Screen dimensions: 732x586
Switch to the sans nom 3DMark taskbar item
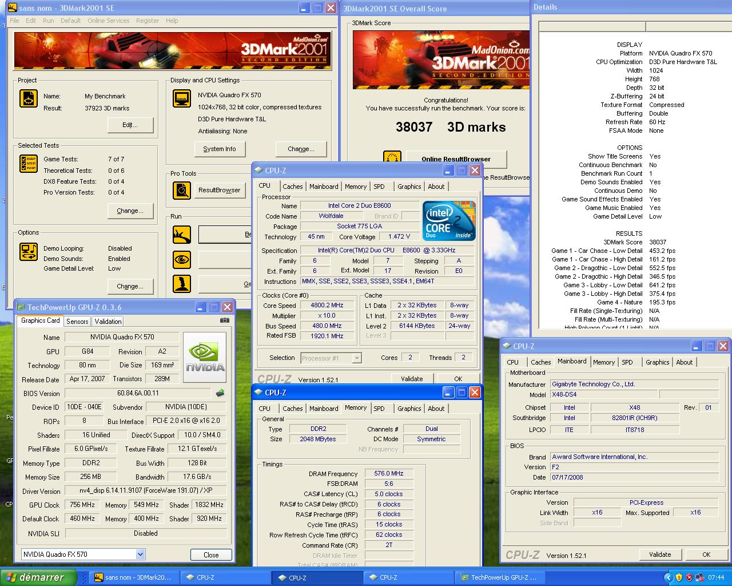(135, 577)
